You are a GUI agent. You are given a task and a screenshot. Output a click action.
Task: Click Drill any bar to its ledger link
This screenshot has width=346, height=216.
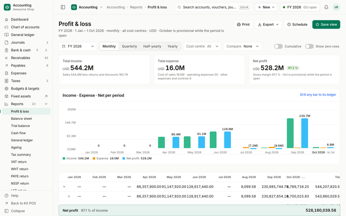(x=318, y=94)
